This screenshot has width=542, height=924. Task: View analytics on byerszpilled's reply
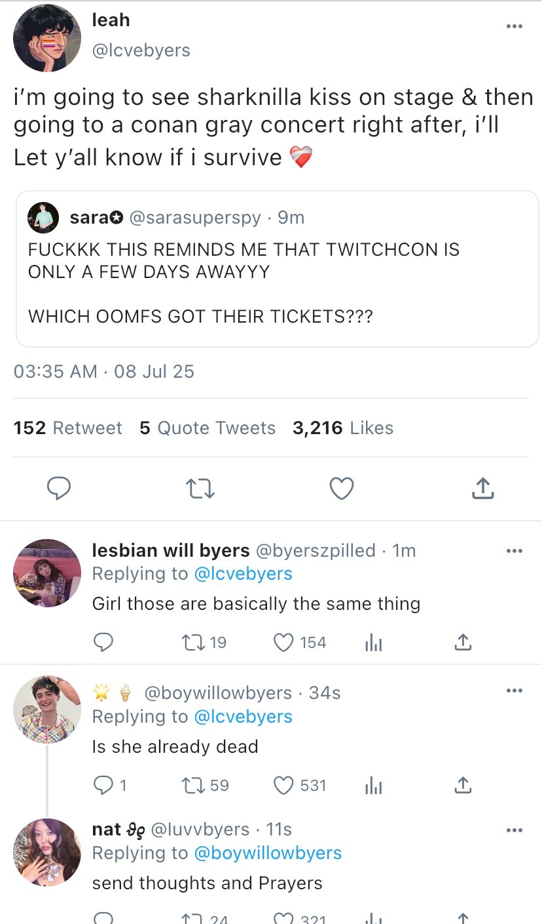(373, 643)
